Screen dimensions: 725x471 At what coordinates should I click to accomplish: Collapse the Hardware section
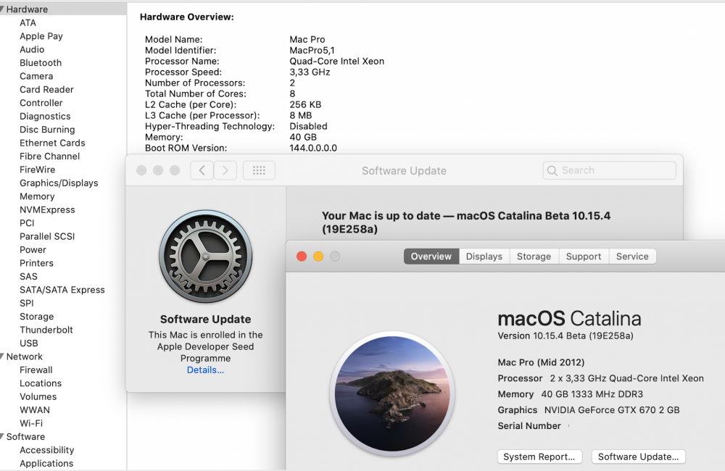(2, 9)
